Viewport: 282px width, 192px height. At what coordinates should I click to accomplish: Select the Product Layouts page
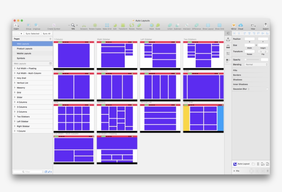tap(24, 49)
